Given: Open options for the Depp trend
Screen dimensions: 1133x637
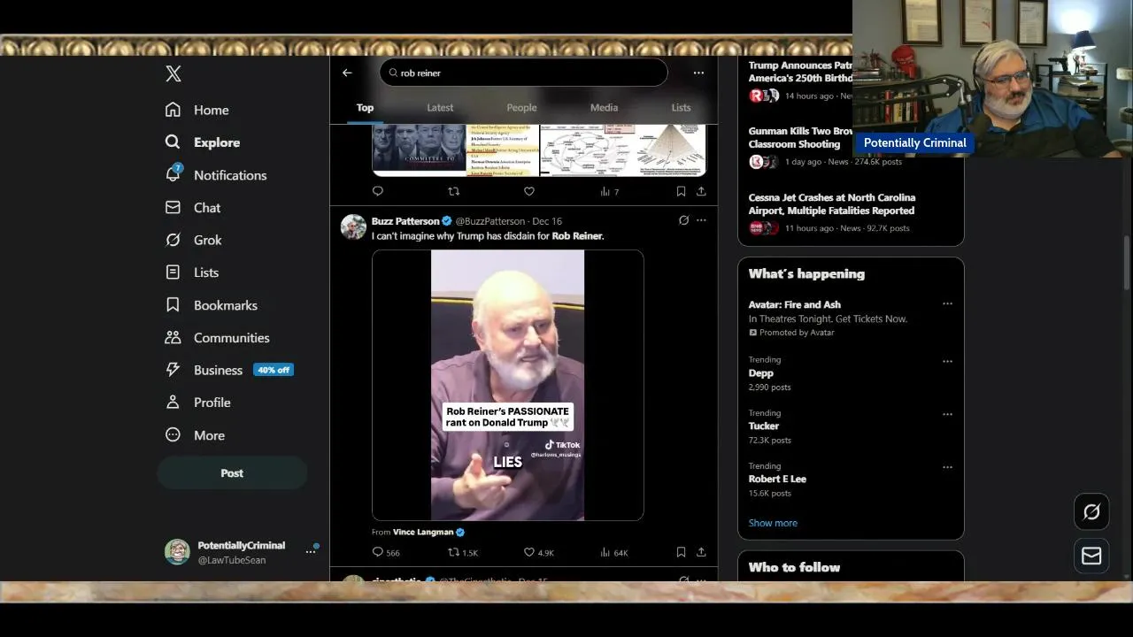Looking at the screenshot, I should click(x=947, y=361).
